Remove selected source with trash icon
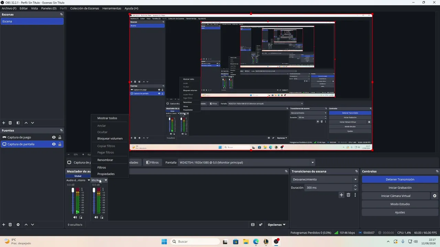Image resolution: width=440 pixels, height=247 pixels. (x=10, y=225)
